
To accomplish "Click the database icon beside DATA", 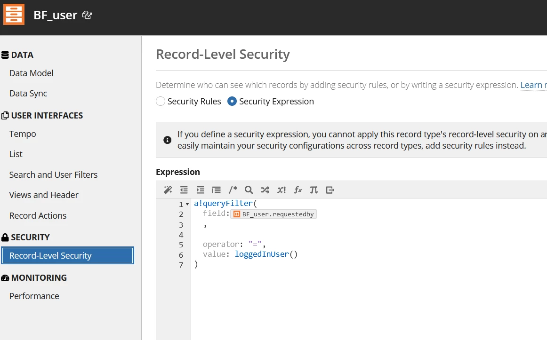I will pos(5,55).
